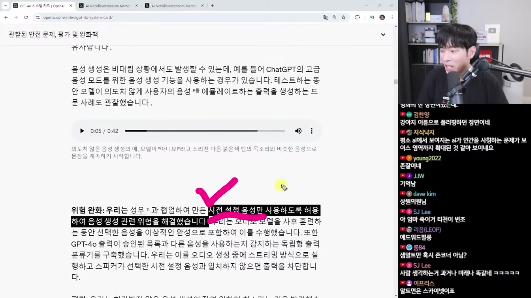The image size is (531, 298).
Task: Close the second AI Notkilleveryoneism Memes tab
Action: [202, 6]
